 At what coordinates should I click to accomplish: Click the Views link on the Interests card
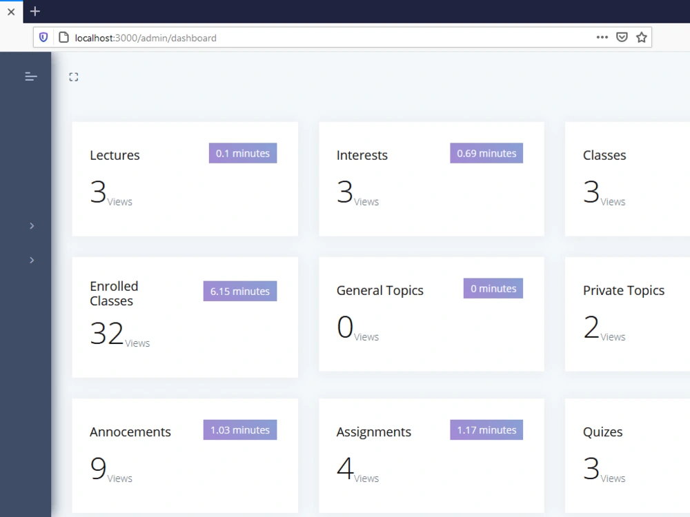point(366,201)
